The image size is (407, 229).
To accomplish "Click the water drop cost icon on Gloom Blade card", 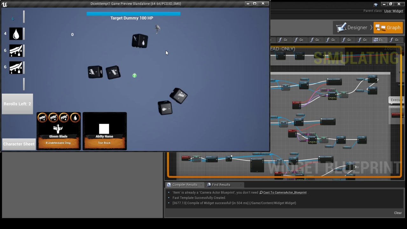I will pyautogui.click(x=75, y=118).
